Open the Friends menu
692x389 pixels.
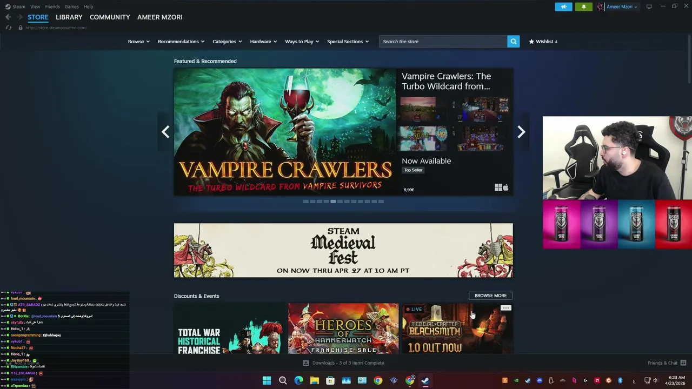click(52, 6)
